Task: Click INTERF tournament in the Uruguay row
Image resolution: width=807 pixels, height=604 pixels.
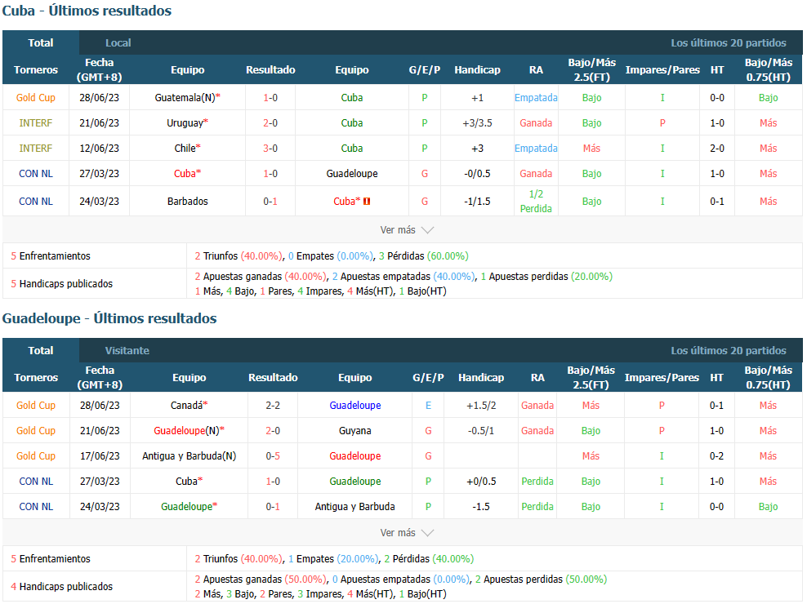Action: pos(35,122)
